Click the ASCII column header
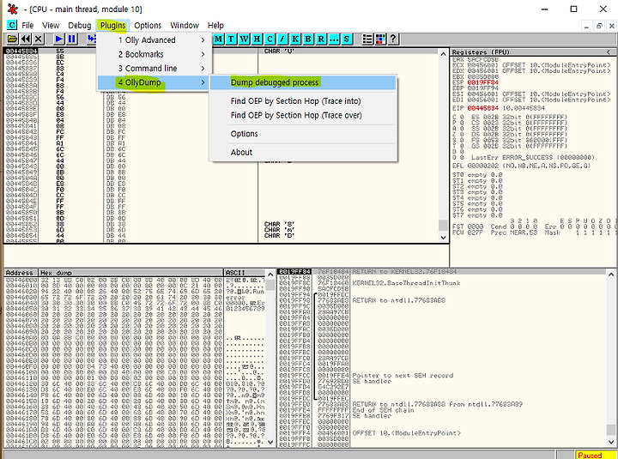The image size is (618, 459). point(245,273)
